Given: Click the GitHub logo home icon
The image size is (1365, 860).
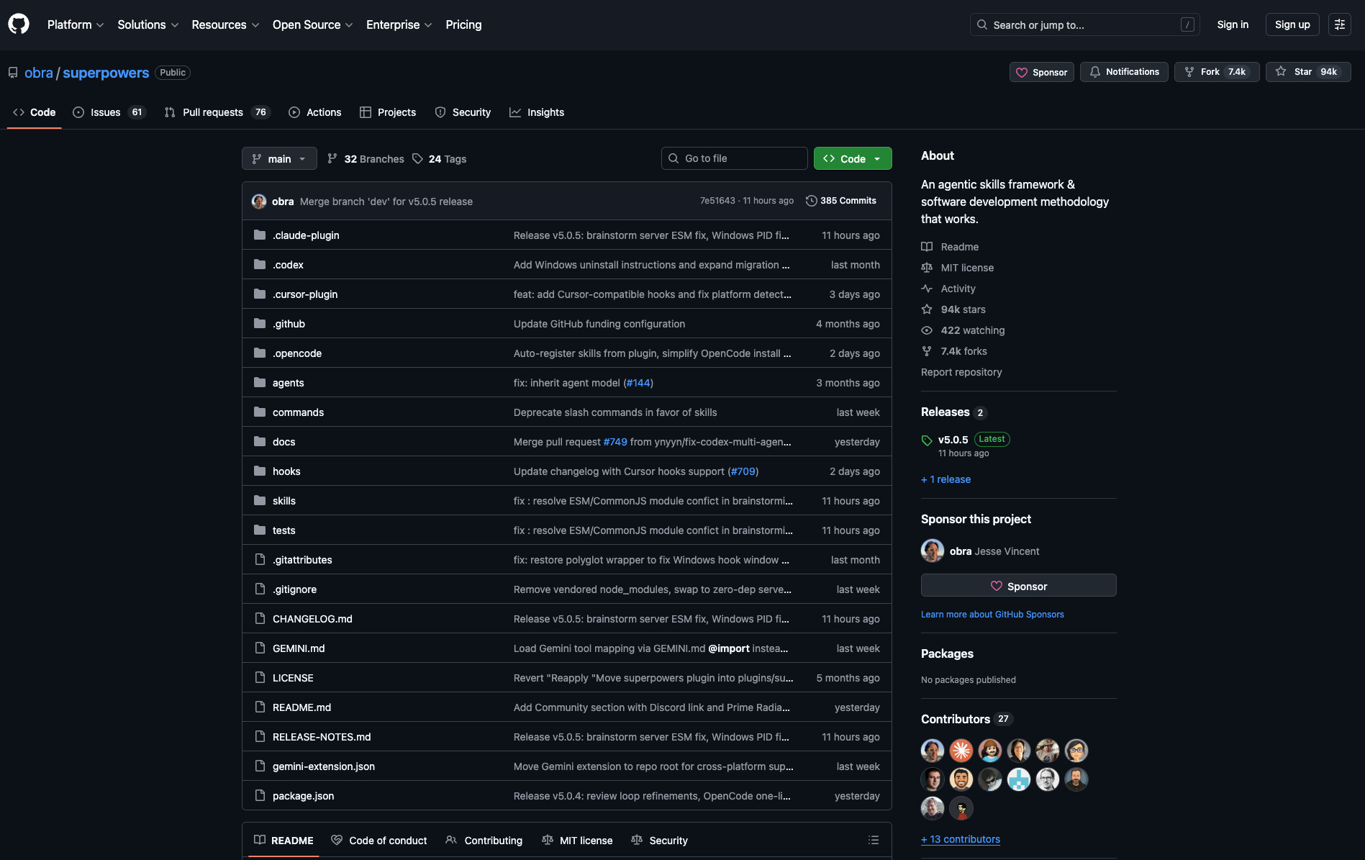Looking at the screenshot, I should point(19,24).
